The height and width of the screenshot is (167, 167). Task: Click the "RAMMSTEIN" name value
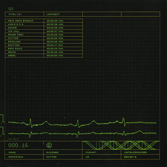(16, 157)
